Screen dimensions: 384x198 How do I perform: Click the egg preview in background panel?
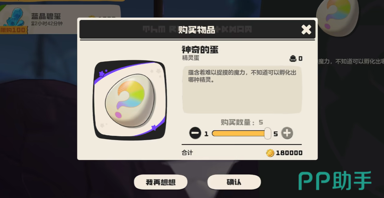[x=337, y=17]
